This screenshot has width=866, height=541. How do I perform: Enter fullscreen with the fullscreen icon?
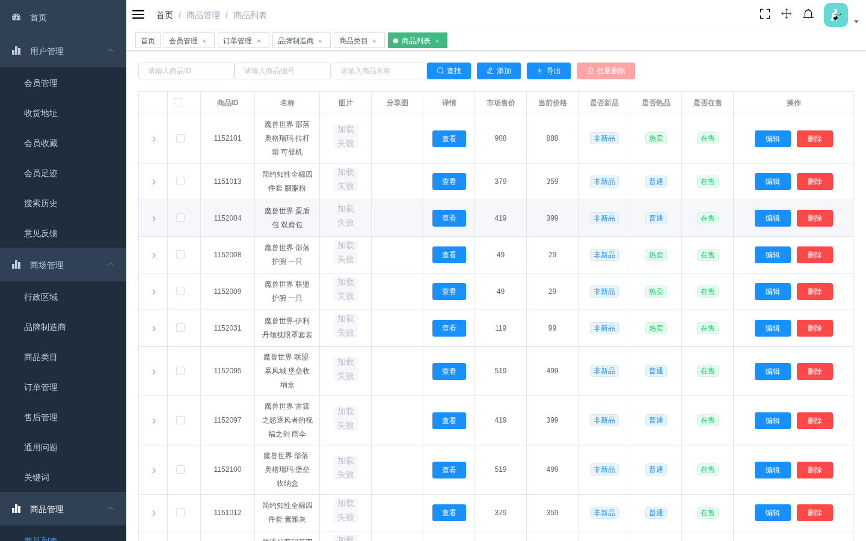click(x=765, y=14)
